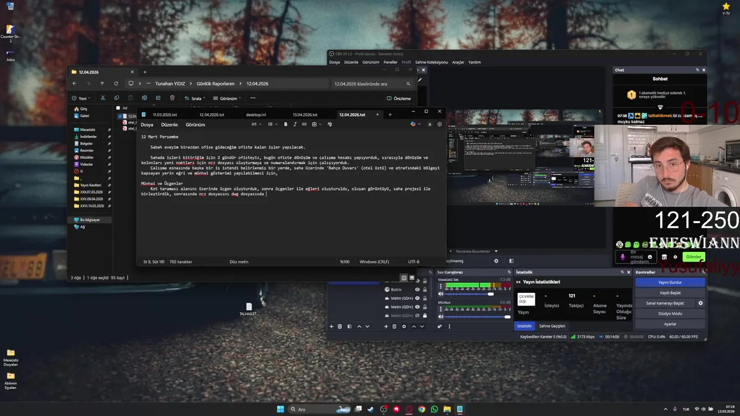This screenshot has height=416, width=740.
Task: Open the File Explorer more options dots
Action: 253,98
